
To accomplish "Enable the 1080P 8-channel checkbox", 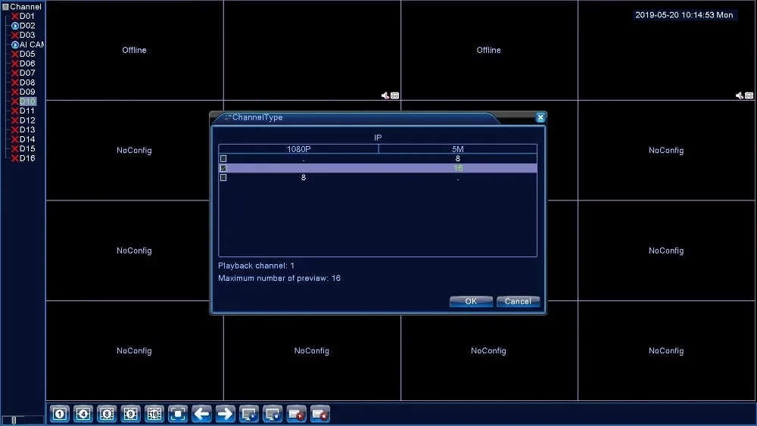I will pos(223,178).
